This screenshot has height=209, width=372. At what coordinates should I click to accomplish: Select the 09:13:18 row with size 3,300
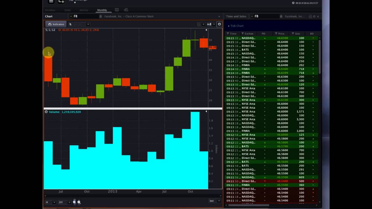(271, 119)
